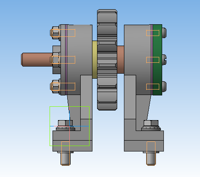Pick the stud protruding below right base
This screenshot has height=177, width=200.
coord(151,159)
